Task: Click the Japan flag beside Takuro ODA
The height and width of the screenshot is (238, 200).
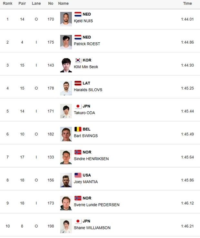Action: point(78,106)
